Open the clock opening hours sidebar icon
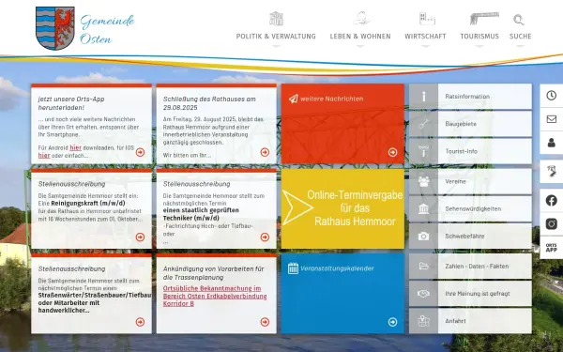563x352 pixels. tap(552, 96)
